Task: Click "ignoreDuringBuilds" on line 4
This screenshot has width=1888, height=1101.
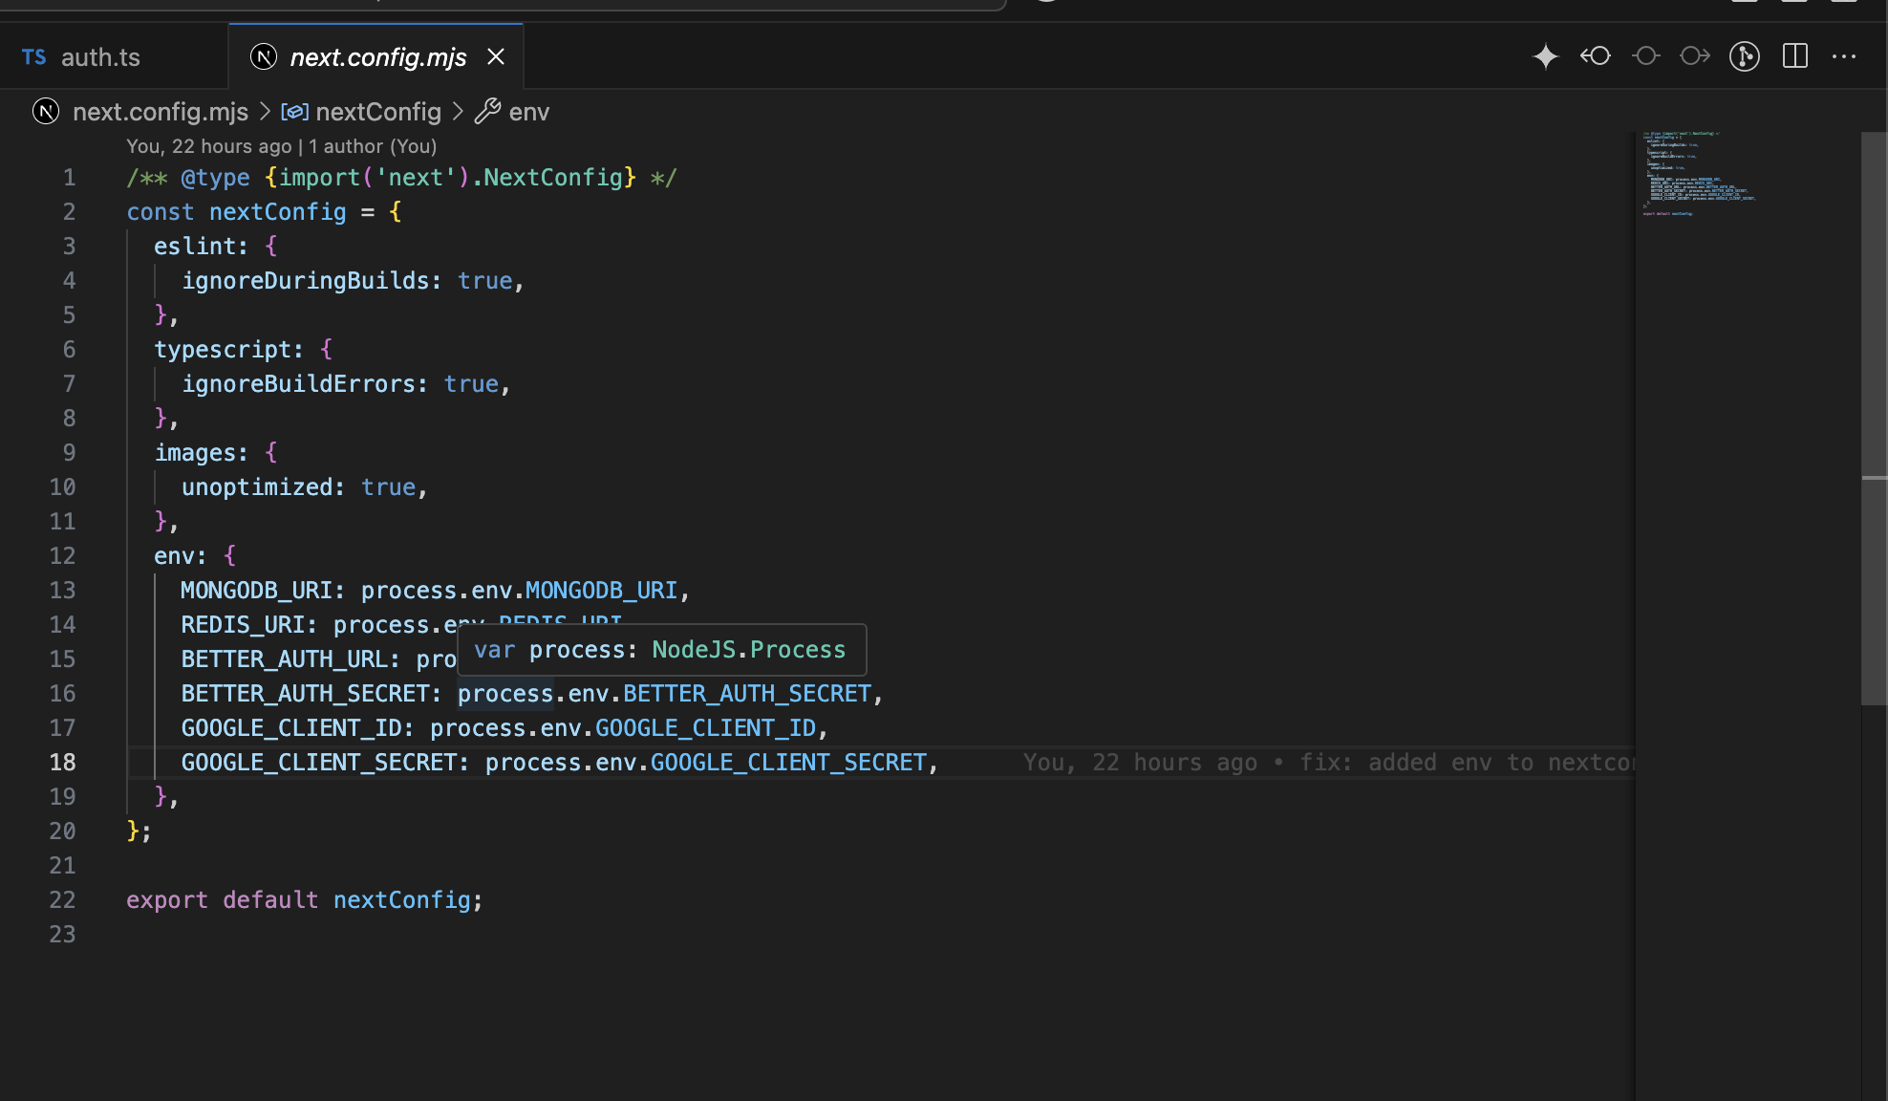Action: point(306,281)
